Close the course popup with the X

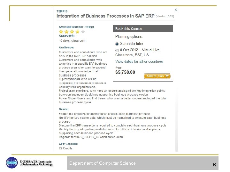[176, 10]
